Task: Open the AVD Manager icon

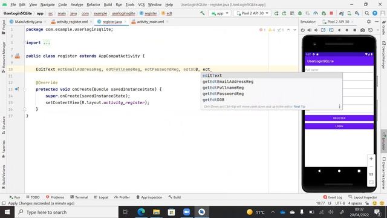Action: coord(350,13)
